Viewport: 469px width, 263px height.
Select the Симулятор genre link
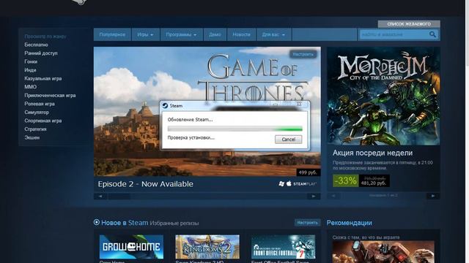[x=37, y=112]
